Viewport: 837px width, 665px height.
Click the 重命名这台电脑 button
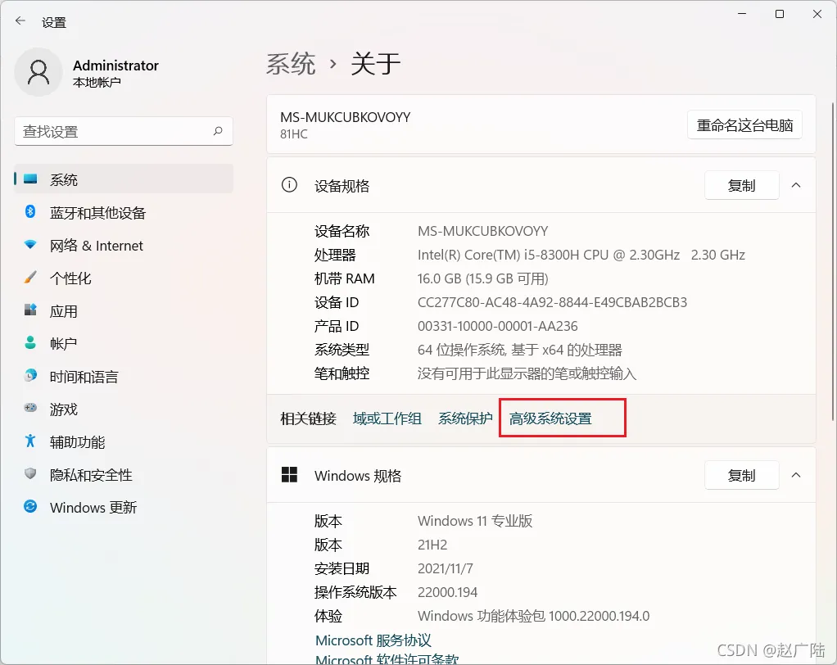[x=744, y=125]
